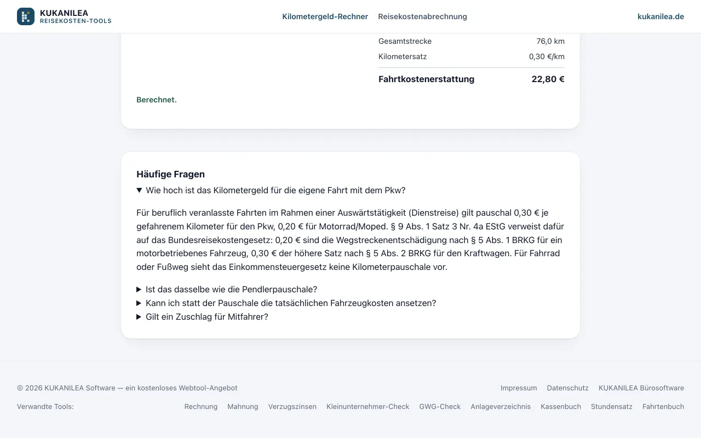Expand the Pendlerpauschale question
This screenshot has width=701, height=438.
click(x=350, y=289)
